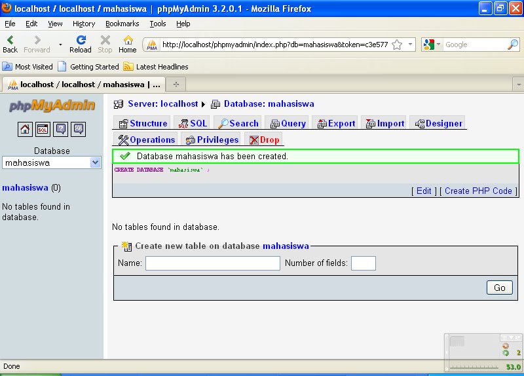Viewport: 524px width, 376px height.
Task: Click mahasiswa link in Create new table legend
Action: pyautogui.click(x=286, y=246)
